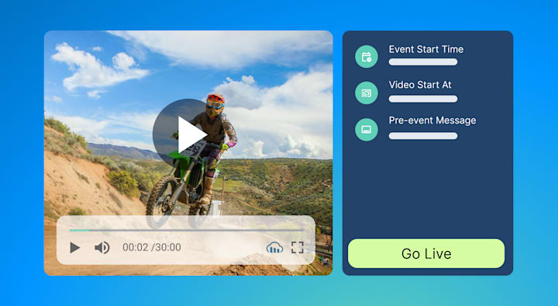Viewport: 558px width, 306px height.
Task: Click the Event Start Time input bar
Action: [x=423, y=62]
